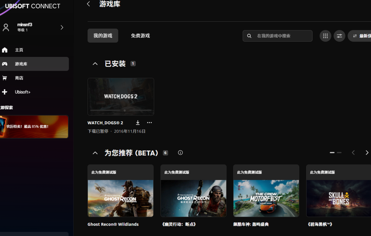371x236 pixels.
Task: Expand the minsnf3 profile chevron
Action: 62,27
